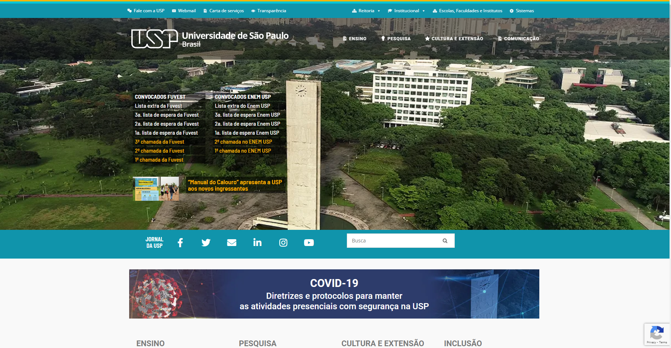Open 2ª chamada no ENEM USP
Viewport: 671px width, 348px height.
click(x=243, y=142)
